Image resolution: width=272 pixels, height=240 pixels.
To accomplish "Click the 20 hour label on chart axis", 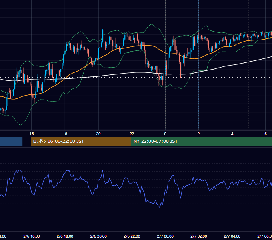I will [x=98, y=134].
